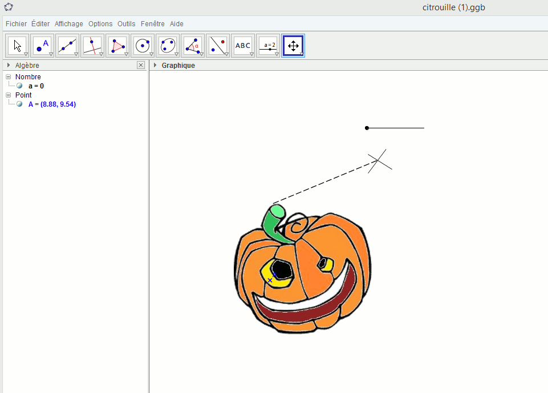Choose the Ellipse conic tool
This screenshot has width=548, height=393.
tap(168, 46)
